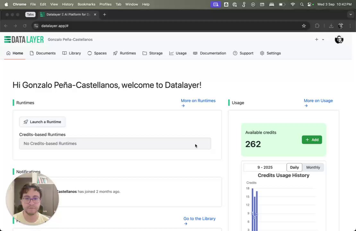Add credits with the green Add button
356x231 pixels.
tap(312, 140)
